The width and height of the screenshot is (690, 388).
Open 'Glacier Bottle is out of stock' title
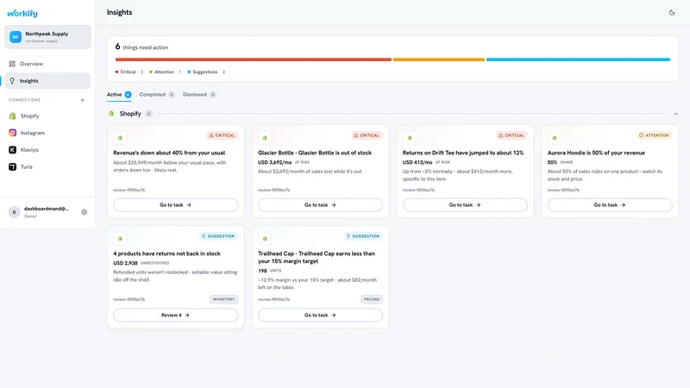click(x=315, y=153)
